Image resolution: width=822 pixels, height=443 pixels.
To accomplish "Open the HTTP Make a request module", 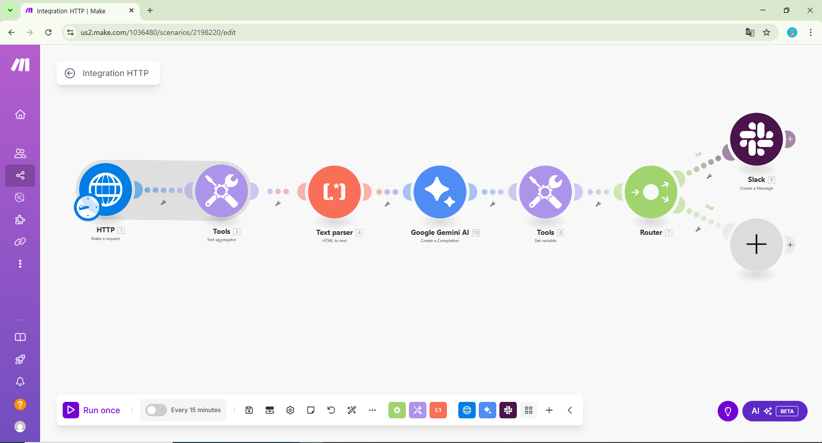I will tap(106, 189).
